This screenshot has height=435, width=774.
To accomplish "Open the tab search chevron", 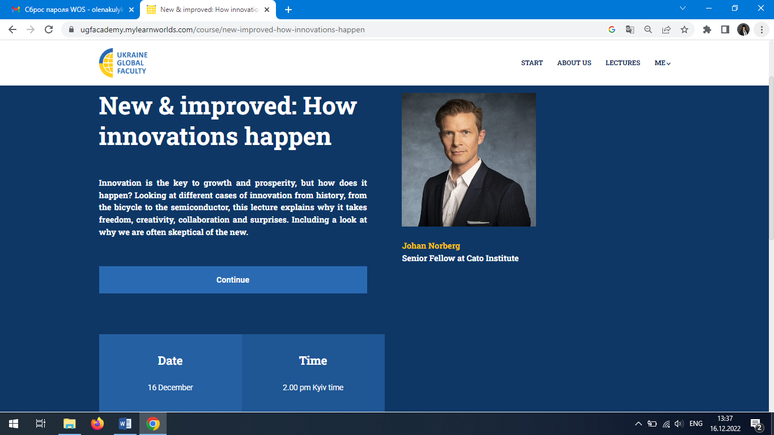I will pyautogui.click(x=683, y=8).
